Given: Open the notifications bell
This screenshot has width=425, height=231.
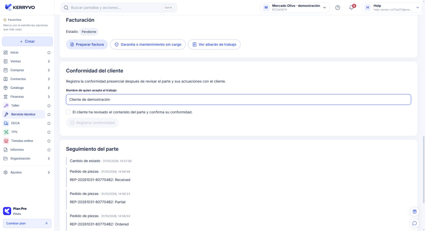Looking at the screenshot, I should (x=352, y=7).
